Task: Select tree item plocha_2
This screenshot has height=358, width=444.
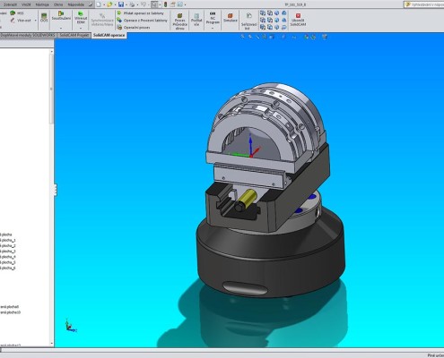Action: [x=8, y=246]
